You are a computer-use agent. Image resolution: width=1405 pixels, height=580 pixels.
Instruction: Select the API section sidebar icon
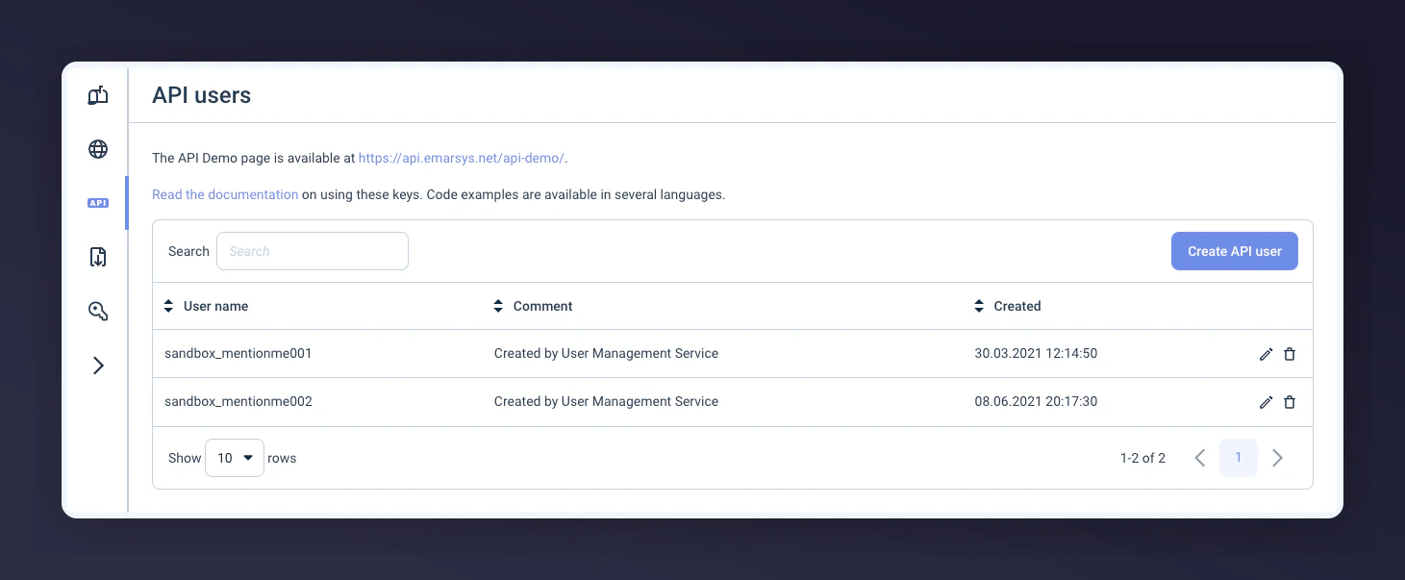97,203
